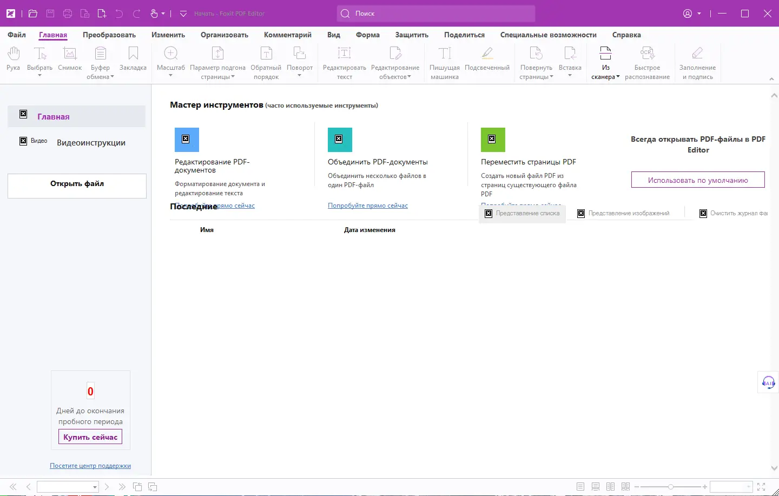
Task: Click the zoom out minus button
Action: (x=637, y=487)
